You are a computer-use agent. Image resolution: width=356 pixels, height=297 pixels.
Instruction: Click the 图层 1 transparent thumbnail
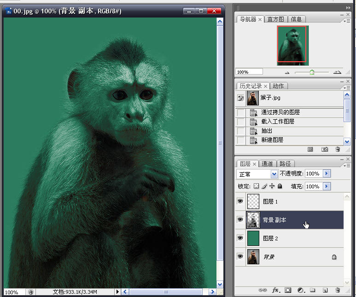pyautogui.click(x=253, y=201)
